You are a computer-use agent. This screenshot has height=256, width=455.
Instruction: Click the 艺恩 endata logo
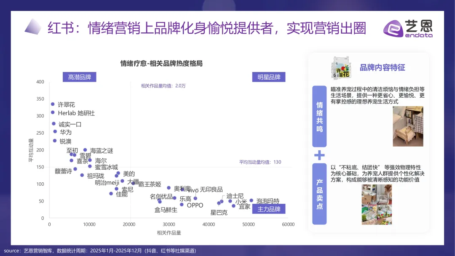(x=408, y=28)
